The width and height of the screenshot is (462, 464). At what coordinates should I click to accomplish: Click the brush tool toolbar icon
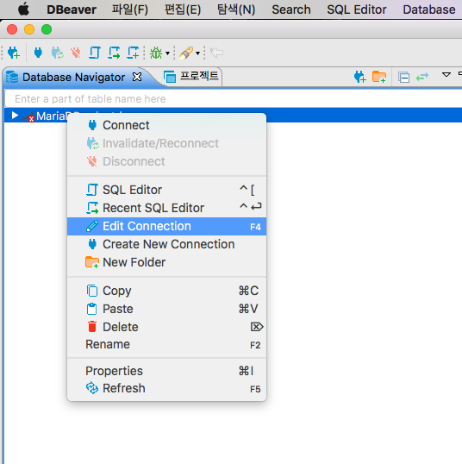pyautogui.click(x=186, y=53)
